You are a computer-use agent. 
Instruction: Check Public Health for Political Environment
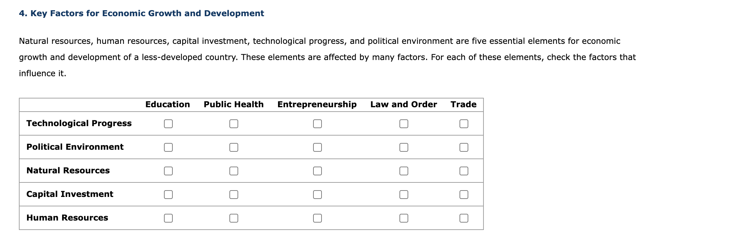pos(234,147)
